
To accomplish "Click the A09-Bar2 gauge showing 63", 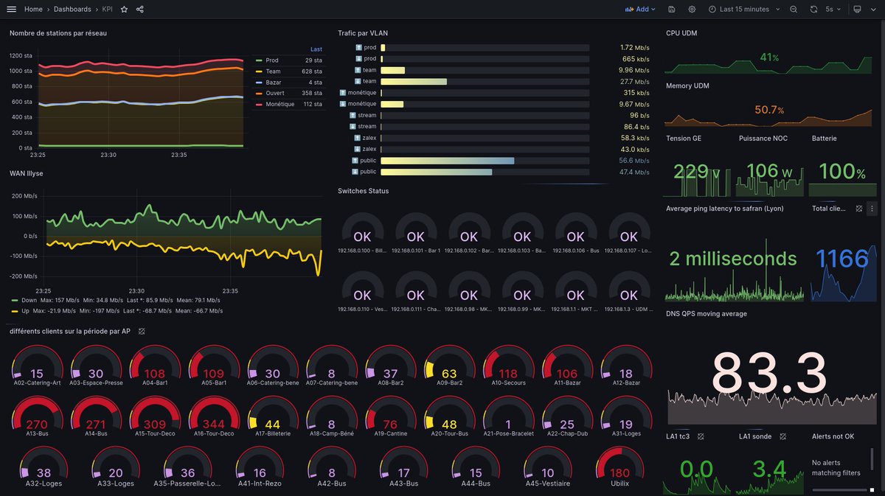I will pyautogui.click(x=449, y=367).
